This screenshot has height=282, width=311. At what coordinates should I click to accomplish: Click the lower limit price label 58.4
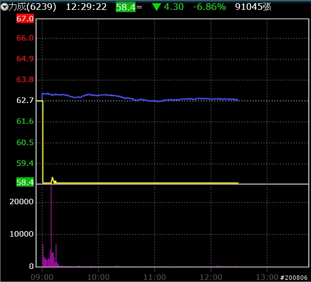pos(25,182)
